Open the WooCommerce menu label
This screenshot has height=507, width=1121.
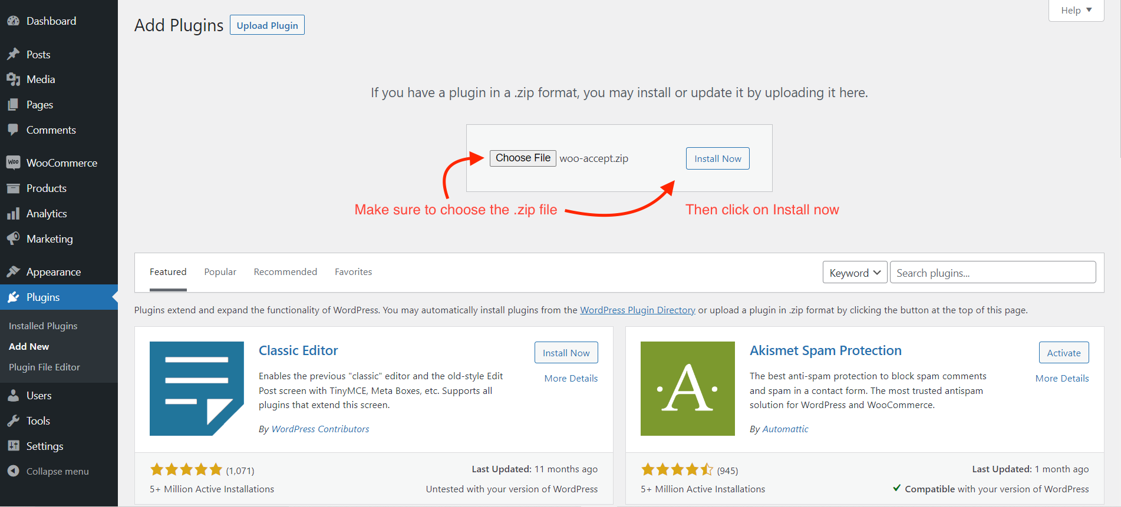click(x=62, y=163)
